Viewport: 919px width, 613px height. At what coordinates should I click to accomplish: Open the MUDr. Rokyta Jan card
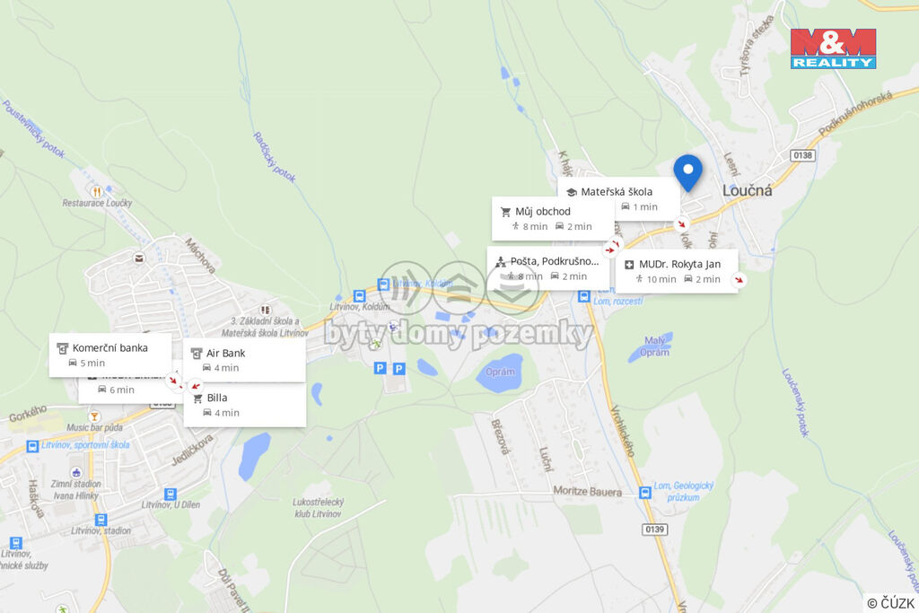pos(677,271)
